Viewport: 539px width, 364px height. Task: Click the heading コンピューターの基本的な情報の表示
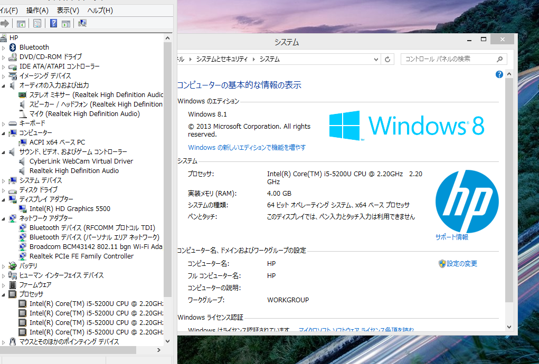coord(239,85)
